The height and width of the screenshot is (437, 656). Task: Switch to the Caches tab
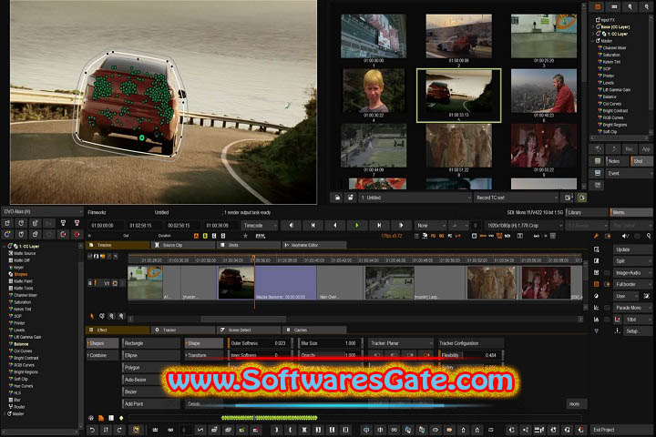(314, 330)
